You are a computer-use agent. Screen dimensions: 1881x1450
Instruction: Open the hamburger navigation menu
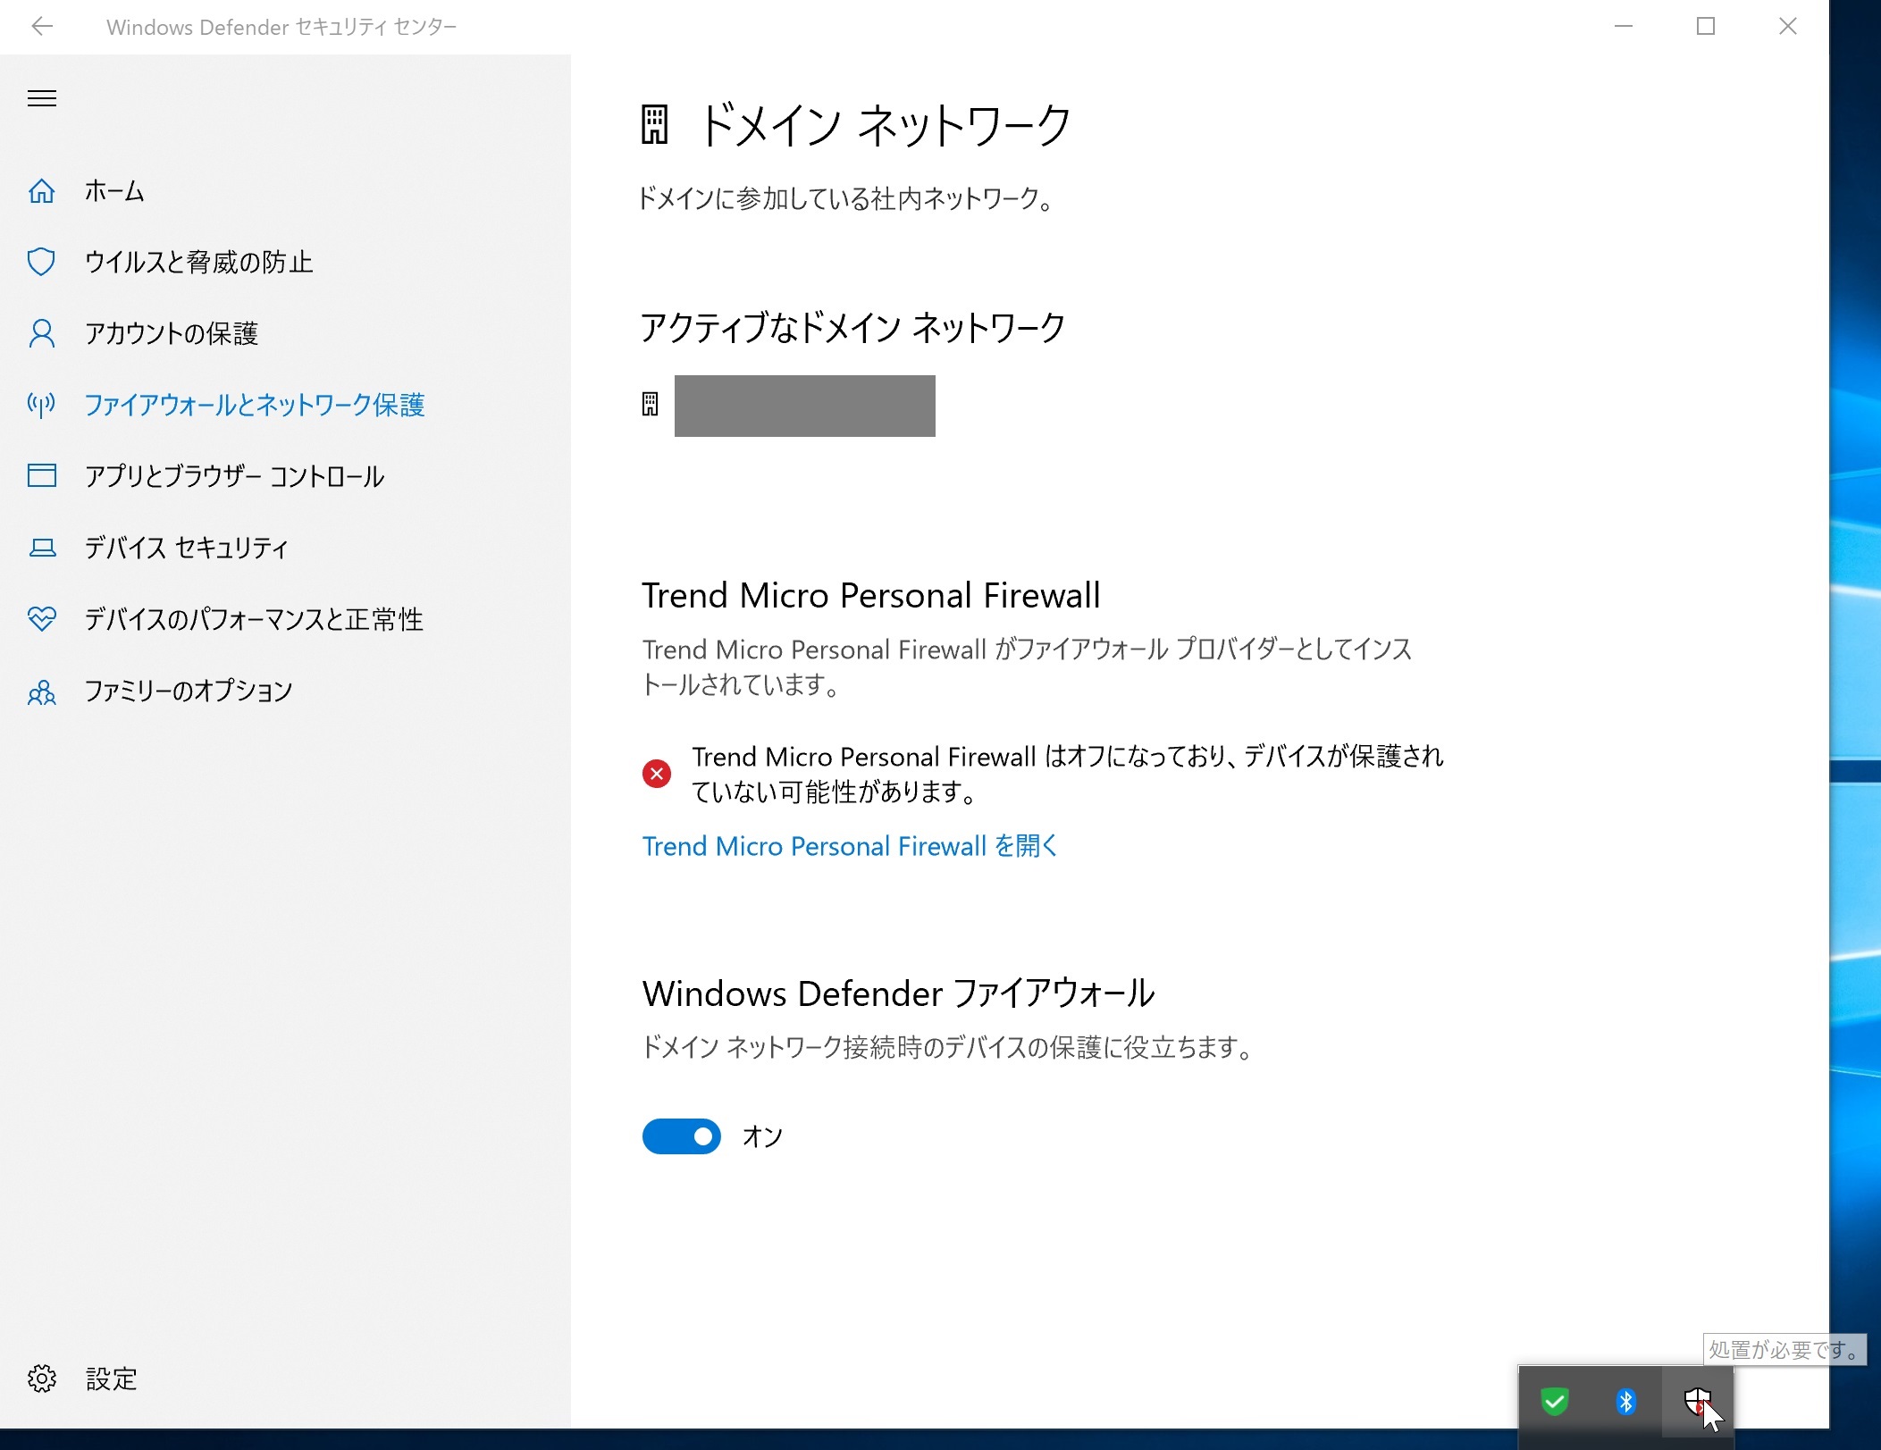[x=42, y=98]
